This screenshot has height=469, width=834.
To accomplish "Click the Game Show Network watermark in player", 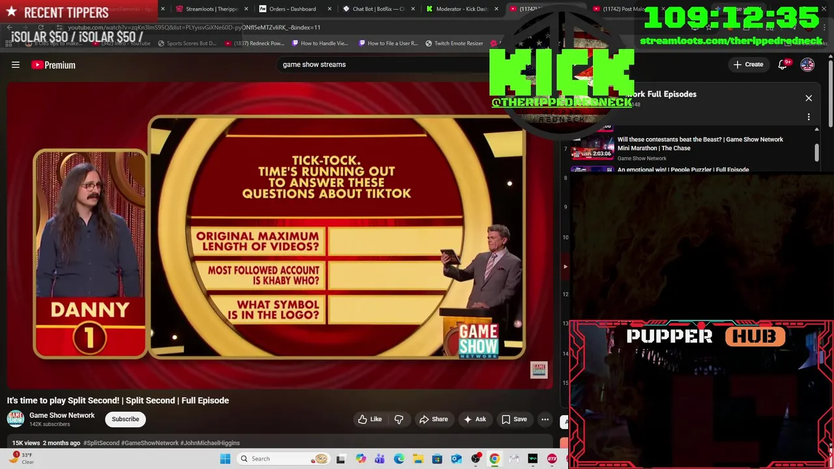I will [x=539, y=370].
